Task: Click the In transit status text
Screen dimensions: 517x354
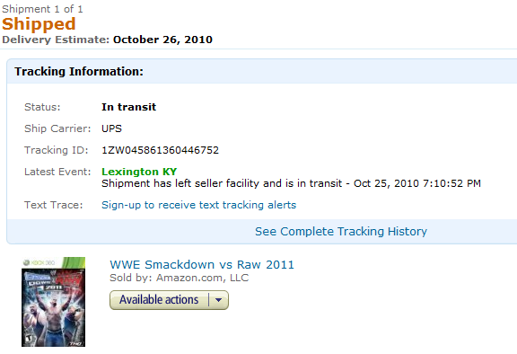Action: coord(128,107)
